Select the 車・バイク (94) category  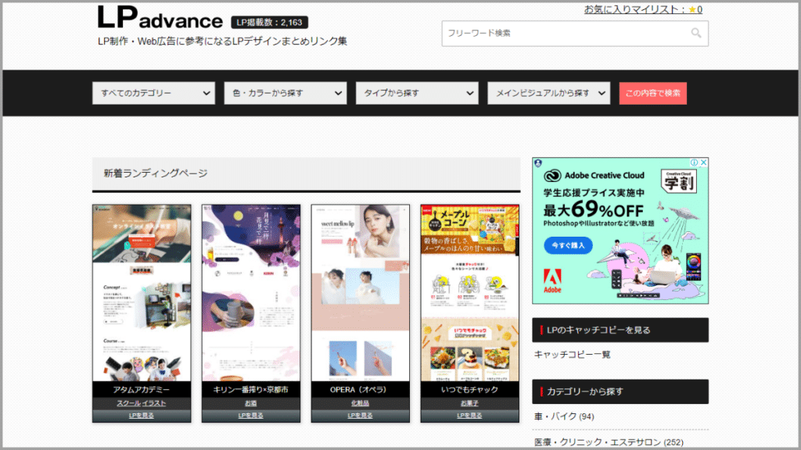click(x=564, y=416)
